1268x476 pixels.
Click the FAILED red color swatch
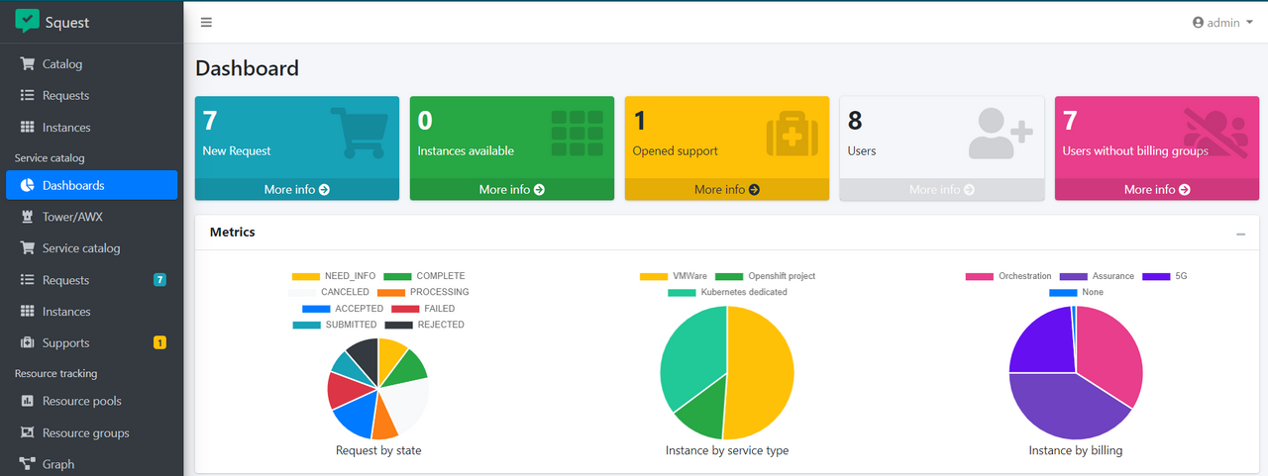pos(405,309)
